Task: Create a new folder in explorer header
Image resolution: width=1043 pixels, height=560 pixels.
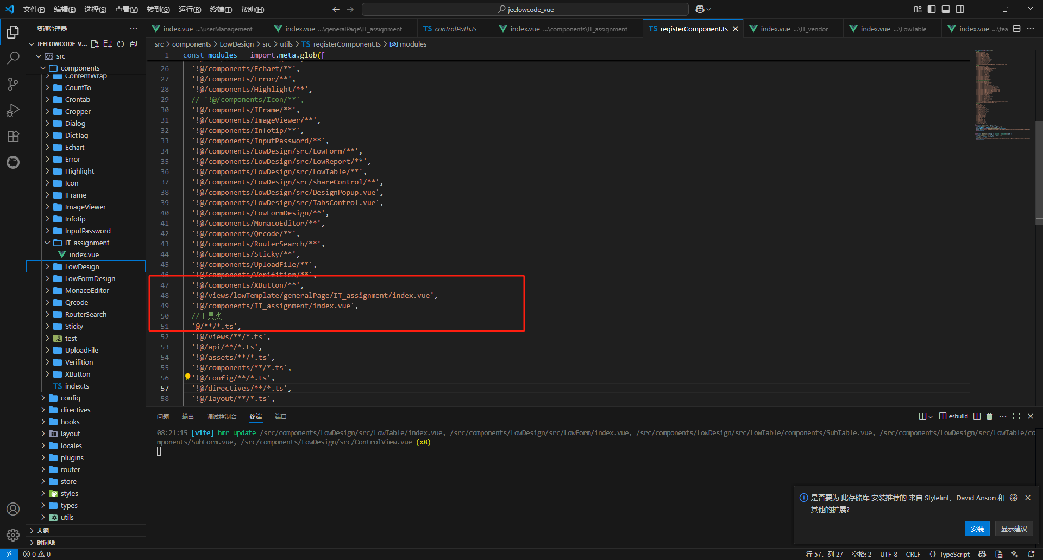Action: pos(108,44)
